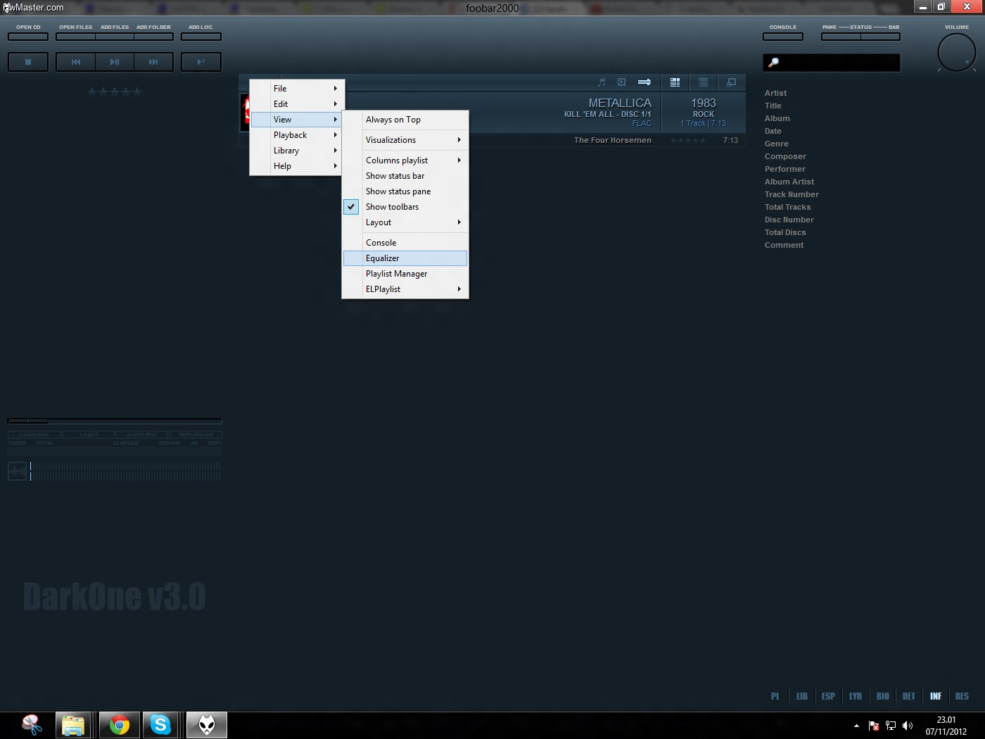Screen dimensions: 985x739
Task: Click the playlist import arrow icon
Action: (x=621, y=82)
